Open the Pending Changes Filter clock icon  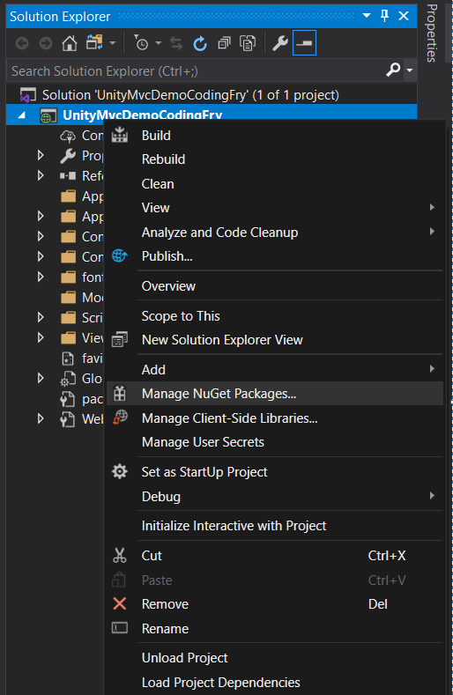coord(141,43)
